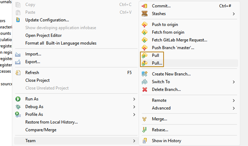Click the Update Configuration icon
248x146 pixels.
tap(18, 20)
